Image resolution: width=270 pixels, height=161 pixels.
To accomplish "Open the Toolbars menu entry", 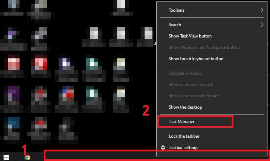I will coord(212,10).
